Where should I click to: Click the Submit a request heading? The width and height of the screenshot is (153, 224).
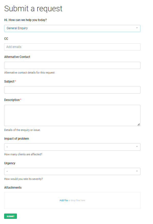tap(33, 8)
